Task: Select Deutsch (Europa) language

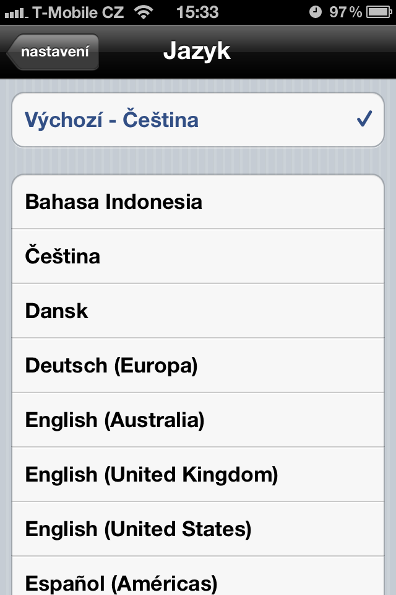Action: (x=111, y=366)
